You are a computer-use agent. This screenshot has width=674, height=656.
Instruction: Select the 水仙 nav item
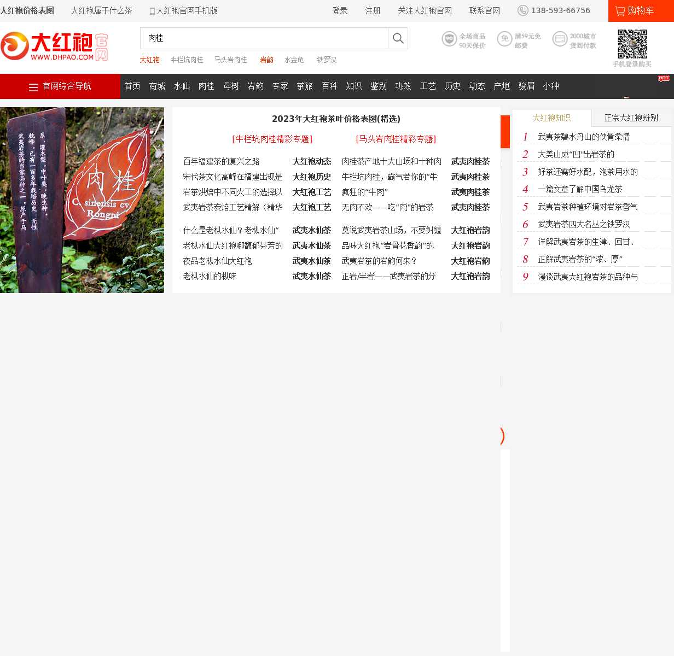[182, 86]
